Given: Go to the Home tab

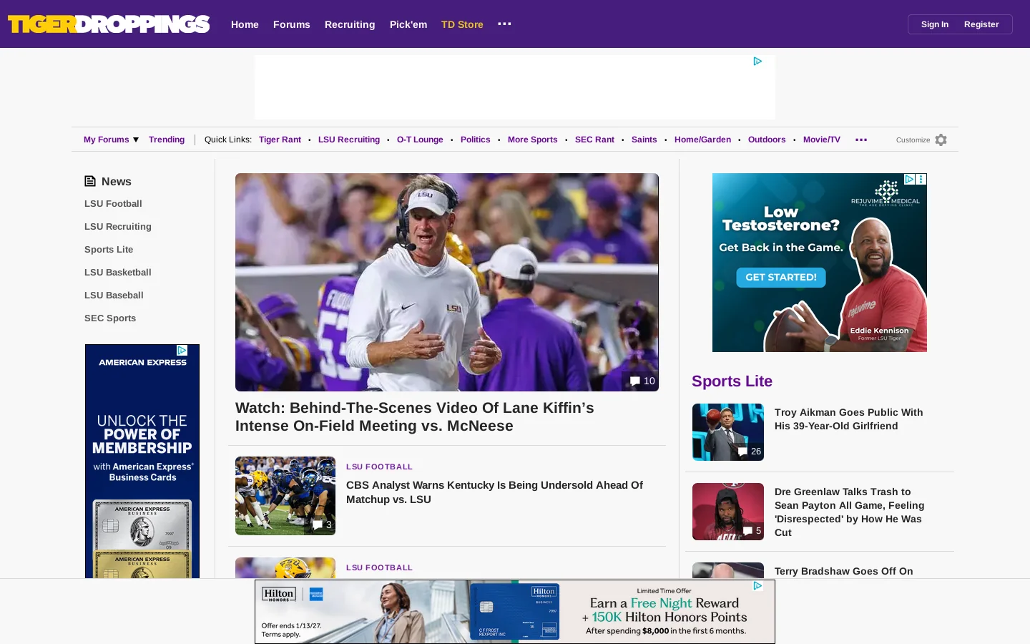Looking at the screenshot, I should pyautogui.click(x=245, y=24).
